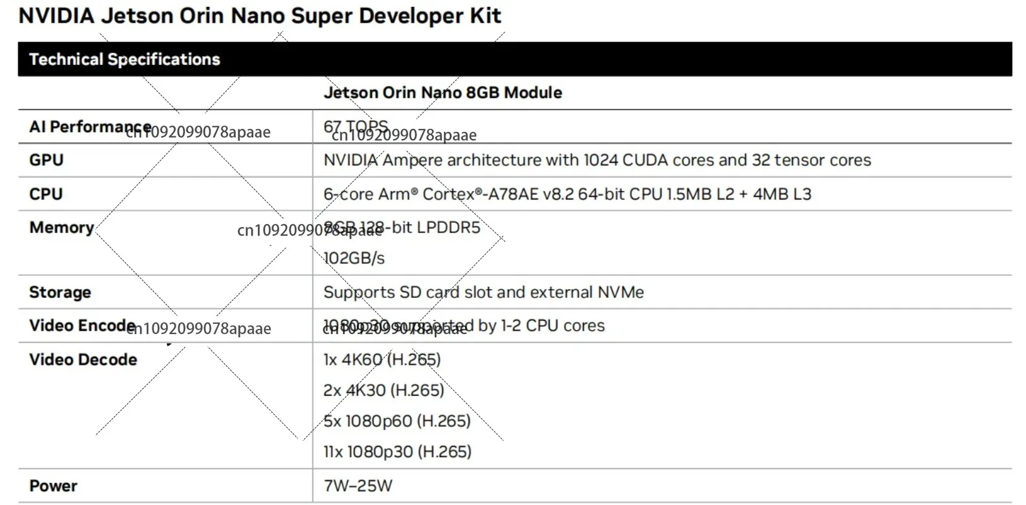Click the 11x 1080p30 (H.265) entry
This screenshot has width=1026, height=505.
pos(397,452)
